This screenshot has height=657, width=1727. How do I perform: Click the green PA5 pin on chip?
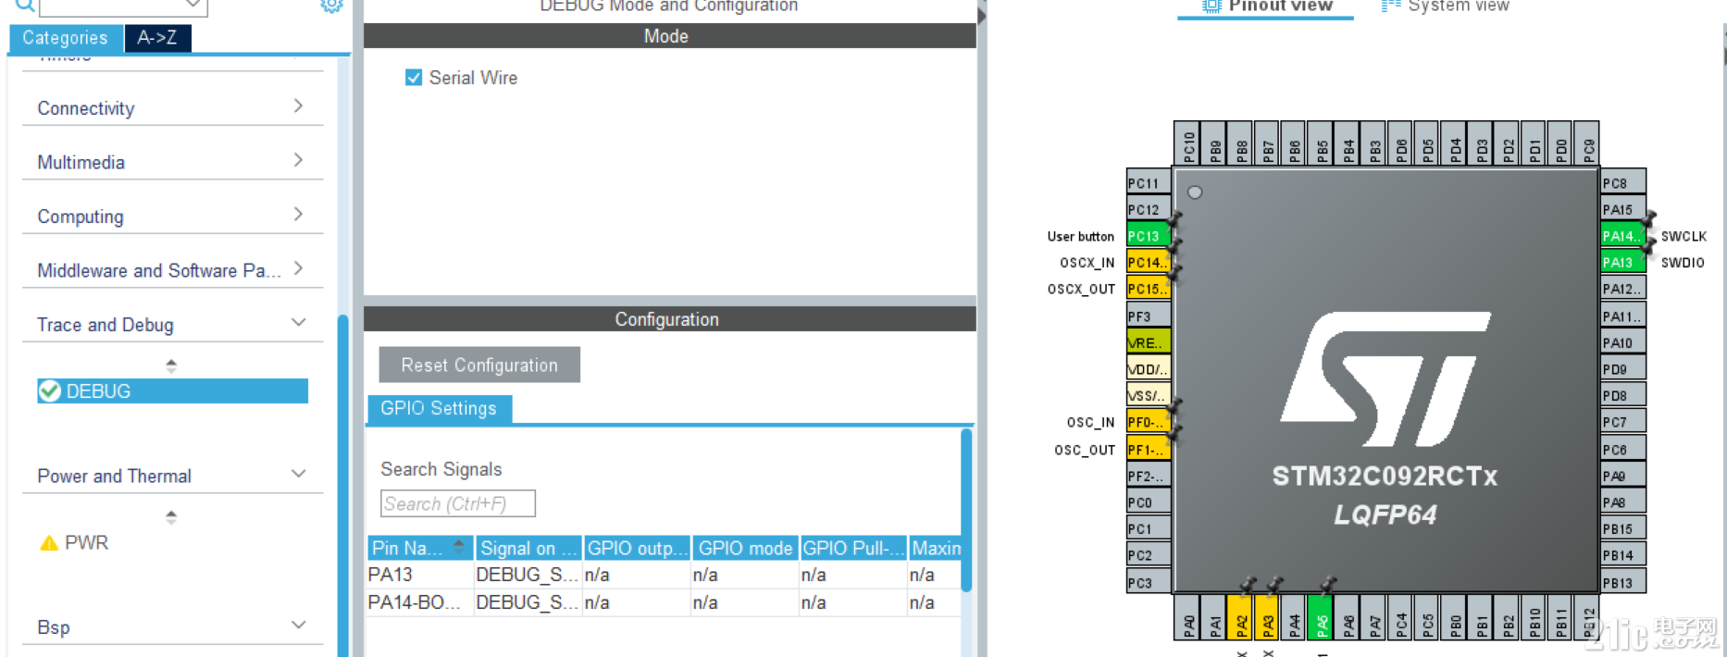pyautogui.click(x=1321, y=617)
